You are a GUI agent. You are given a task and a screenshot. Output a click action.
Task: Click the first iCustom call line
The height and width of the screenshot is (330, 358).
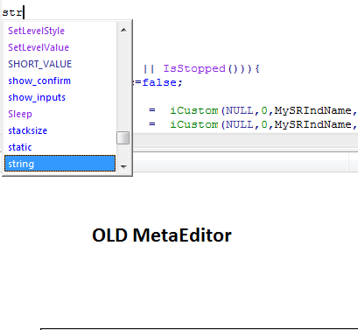263,110
